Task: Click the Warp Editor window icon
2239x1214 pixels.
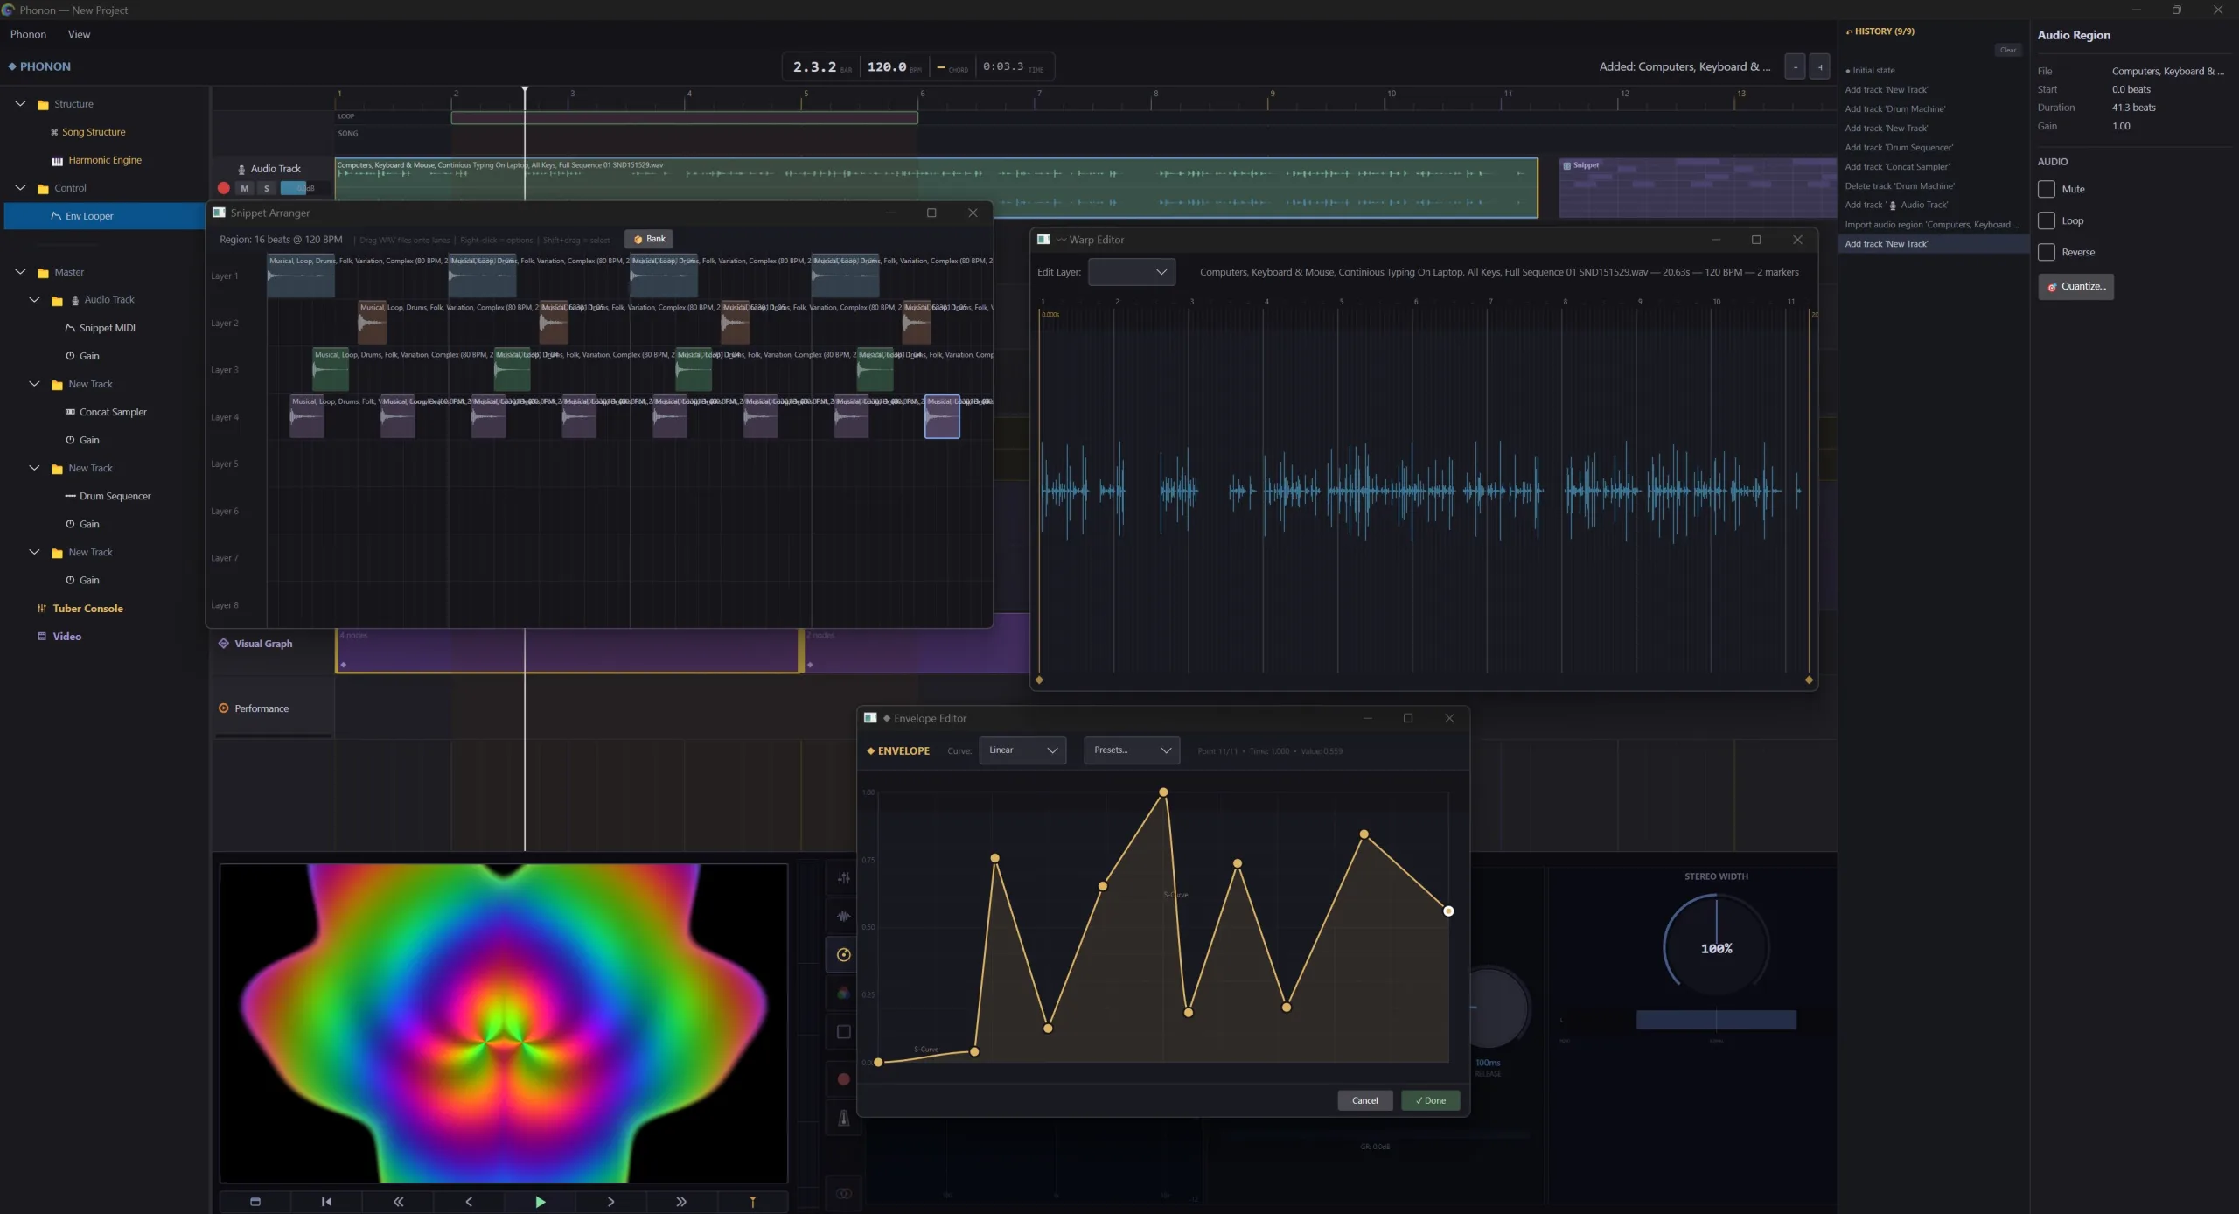Action: pos(1043,239)
